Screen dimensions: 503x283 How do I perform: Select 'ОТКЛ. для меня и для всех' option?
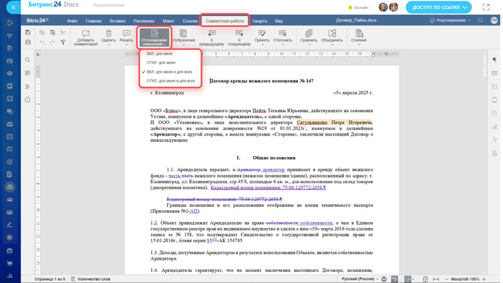coord(171,81)
